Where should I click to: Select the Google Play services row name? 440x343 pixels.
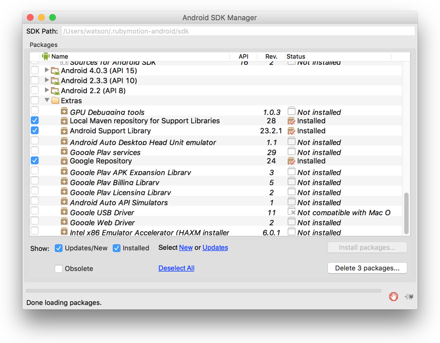tap(105, 152)
